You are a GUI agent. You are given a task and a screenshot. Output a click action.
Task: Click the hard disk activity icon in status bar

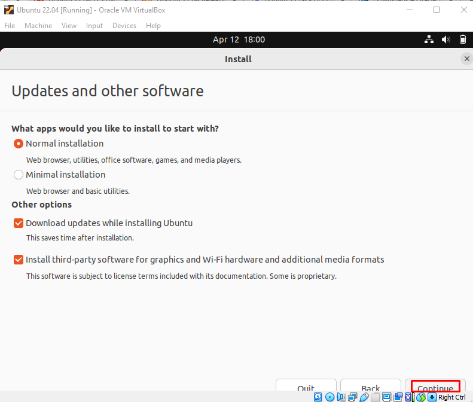pos(318,397)
